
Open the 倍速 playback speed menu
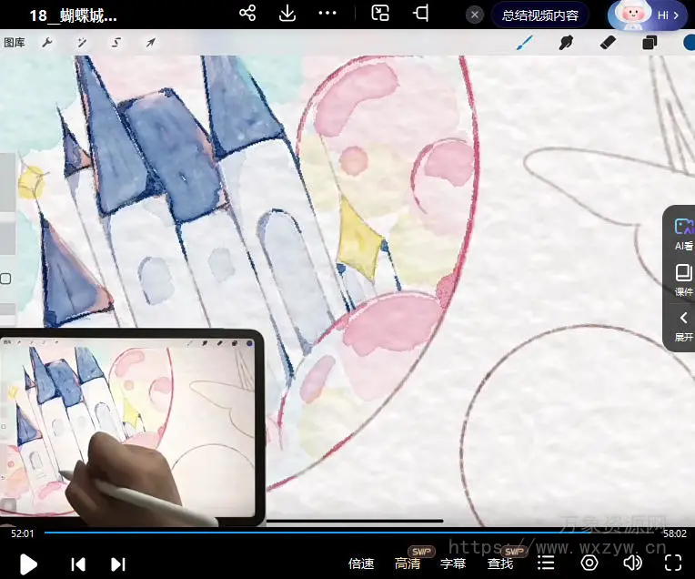(361, 564)
